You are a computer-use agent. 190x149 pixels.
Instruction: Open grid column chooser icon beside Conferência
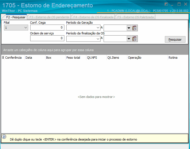pos(3,58)
